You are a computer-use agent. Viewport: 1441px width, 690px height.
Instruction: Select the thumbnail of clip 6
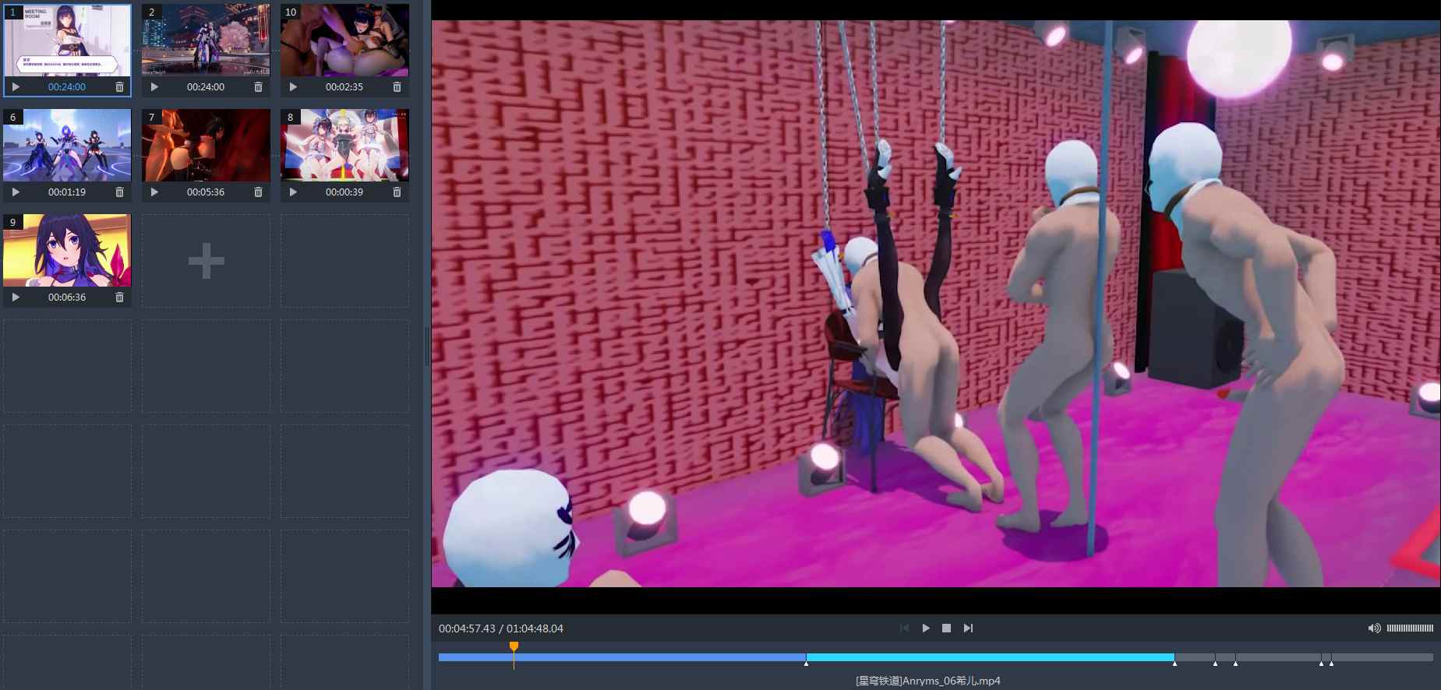(67, 146)
